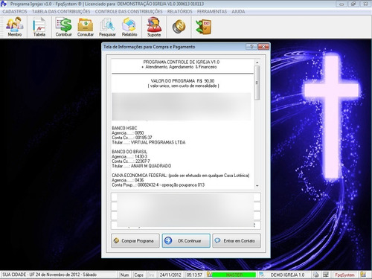Click the status bar monitor icon
Screen dimensions: 372x279
326,275
